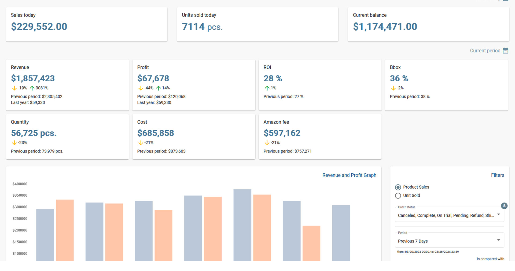Expand the Order status dropdown arrow
This screenshot has height=271, width=515.
(x=498, y=215)
